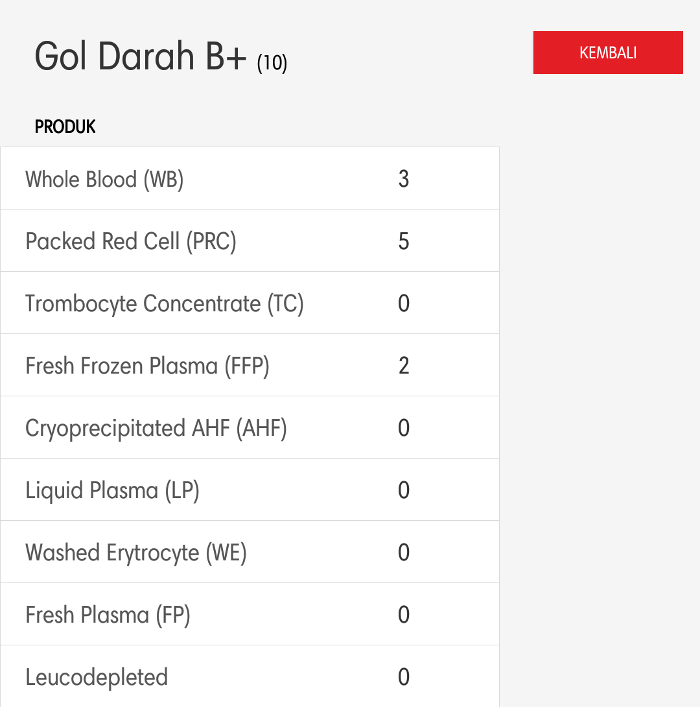Select the Packed Red Cell (PRC) row
This screenshot has width=700, height=707.
tap(250, 241)
